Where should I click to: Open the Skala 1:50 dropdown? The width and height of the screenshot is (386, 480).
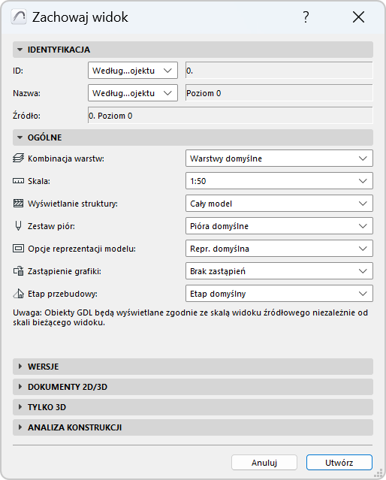pyautogui.click(x=279, y=181)
